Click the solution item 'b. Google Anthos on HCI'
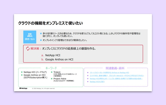166x105 pixels. 57,59
